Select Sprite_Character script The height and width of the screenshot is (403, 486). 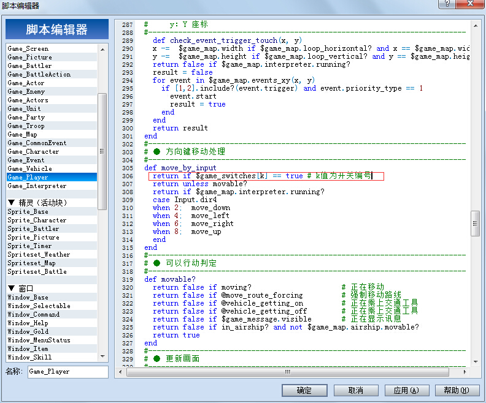[52, 220]
